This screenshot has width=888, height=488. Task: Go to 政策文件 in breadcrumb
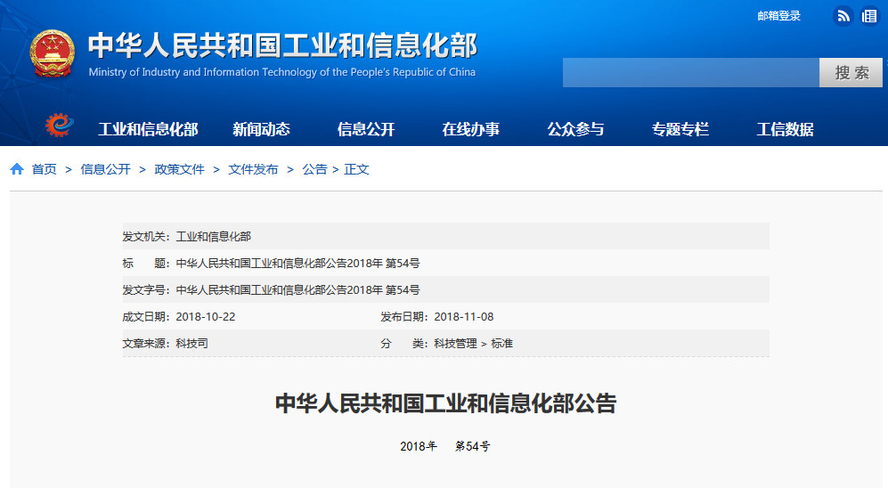point(180,169)
